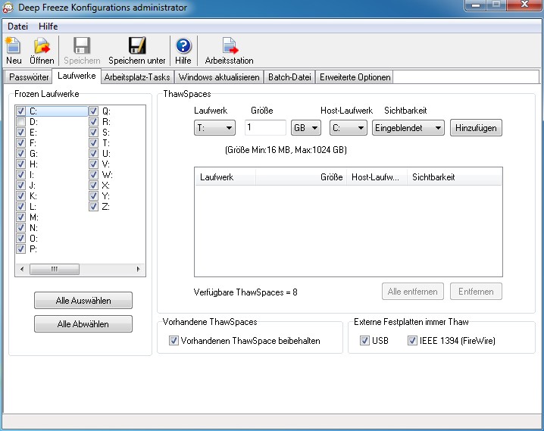Check the D: drive checkbox

[x=20, y=122]
